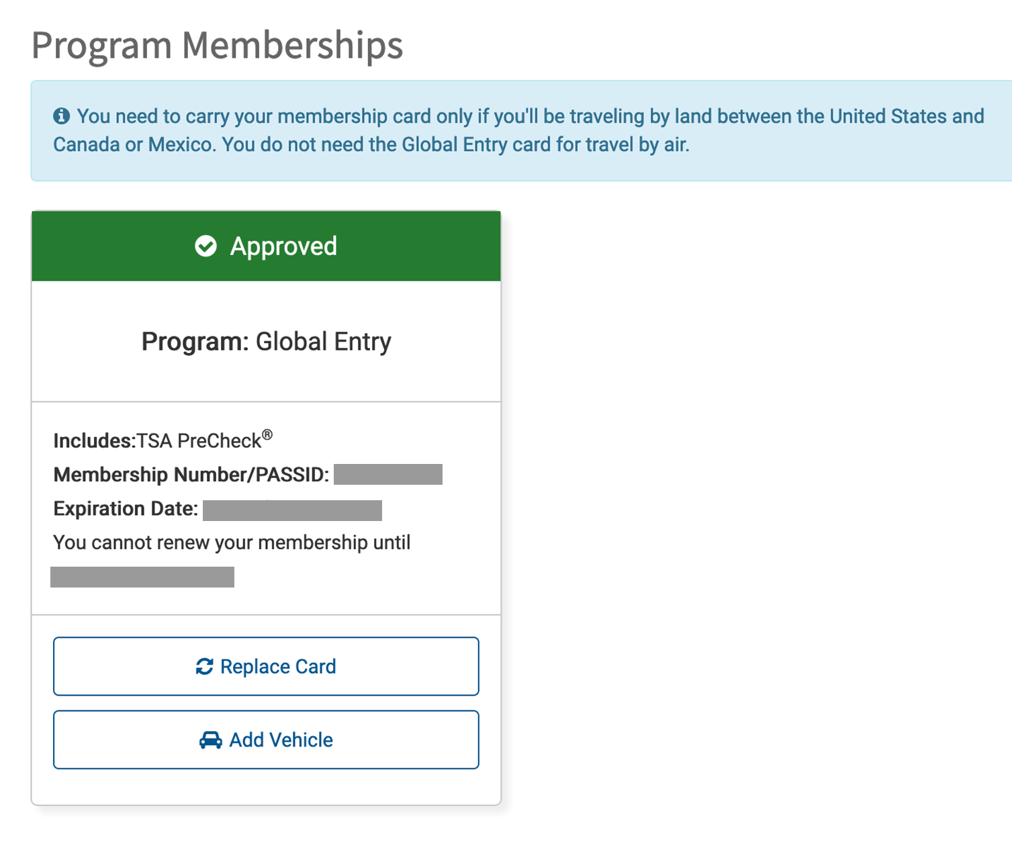1012x846 pixels.
Task: Click the Replace Card button
Action: click(266, 666)
